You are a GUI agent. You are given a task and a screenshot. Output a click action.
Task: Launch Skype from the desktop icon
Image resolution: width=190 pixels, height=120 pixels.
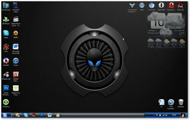pos(6,34)
